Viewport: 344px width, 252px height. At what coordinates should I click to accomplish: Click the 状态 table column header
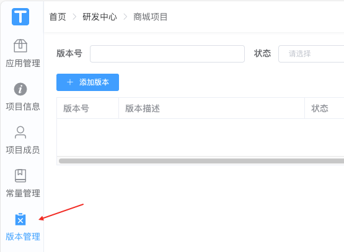[324, 108]
